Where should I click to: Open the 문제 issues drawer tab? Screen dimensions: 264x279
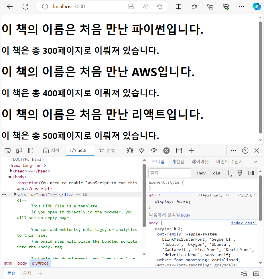27,273
